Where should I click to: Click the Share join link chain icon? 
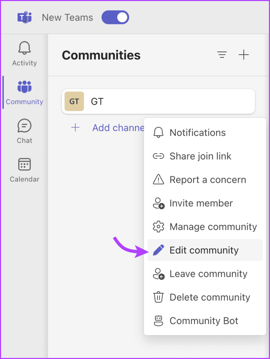click(159, 156)
